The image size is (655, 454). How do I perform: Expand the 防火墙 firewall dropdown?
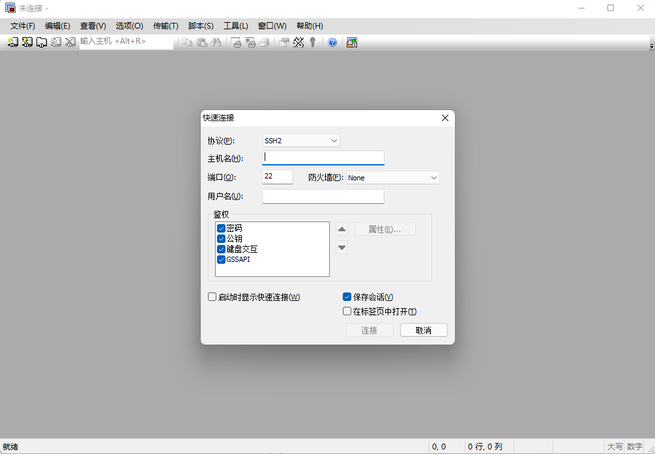point(434,177)
